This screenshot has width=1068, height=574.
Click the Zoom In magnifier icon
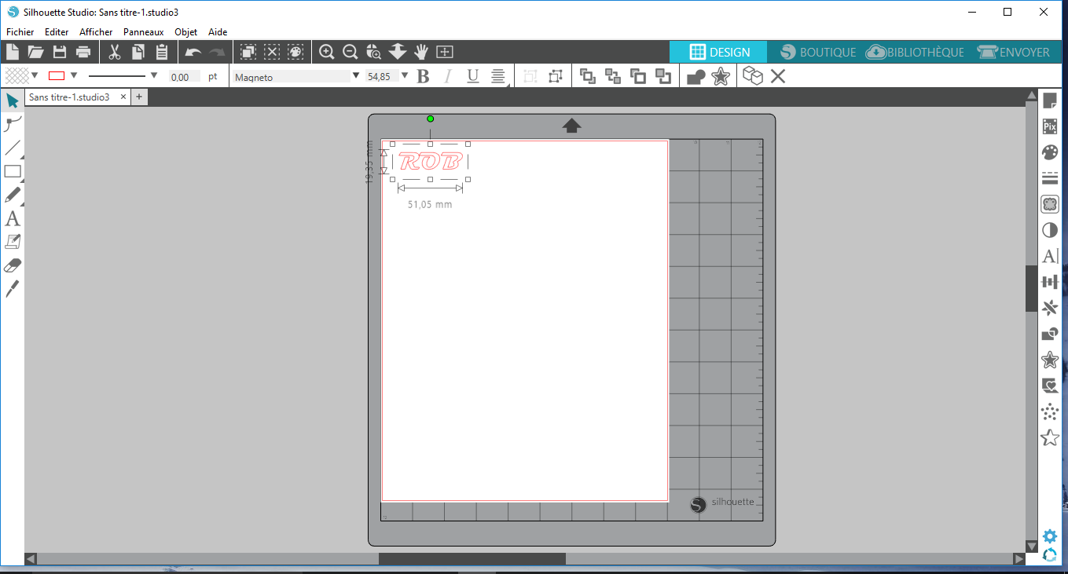coord(327,52)
